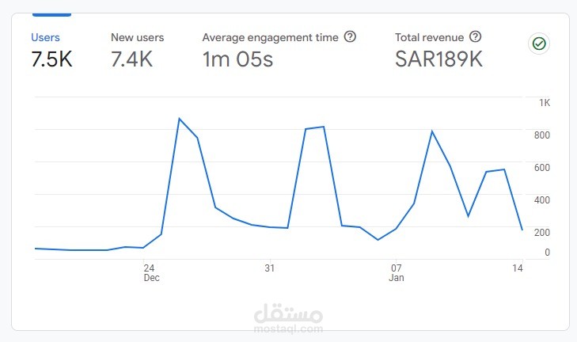Screen dimensions: 577x342
Task: Click the 24 Dec date axis label
Action: coord(151,273)
